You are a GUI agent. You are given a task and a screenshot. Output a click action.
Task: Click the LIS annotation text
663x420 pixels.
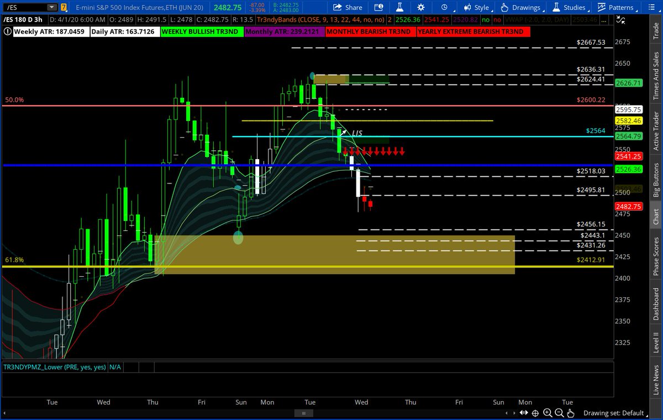click(357, 133)
